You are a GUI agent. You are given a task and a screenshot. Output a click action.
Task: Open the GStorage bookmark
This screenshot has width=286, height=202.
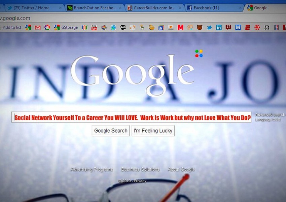click(66, 28)
